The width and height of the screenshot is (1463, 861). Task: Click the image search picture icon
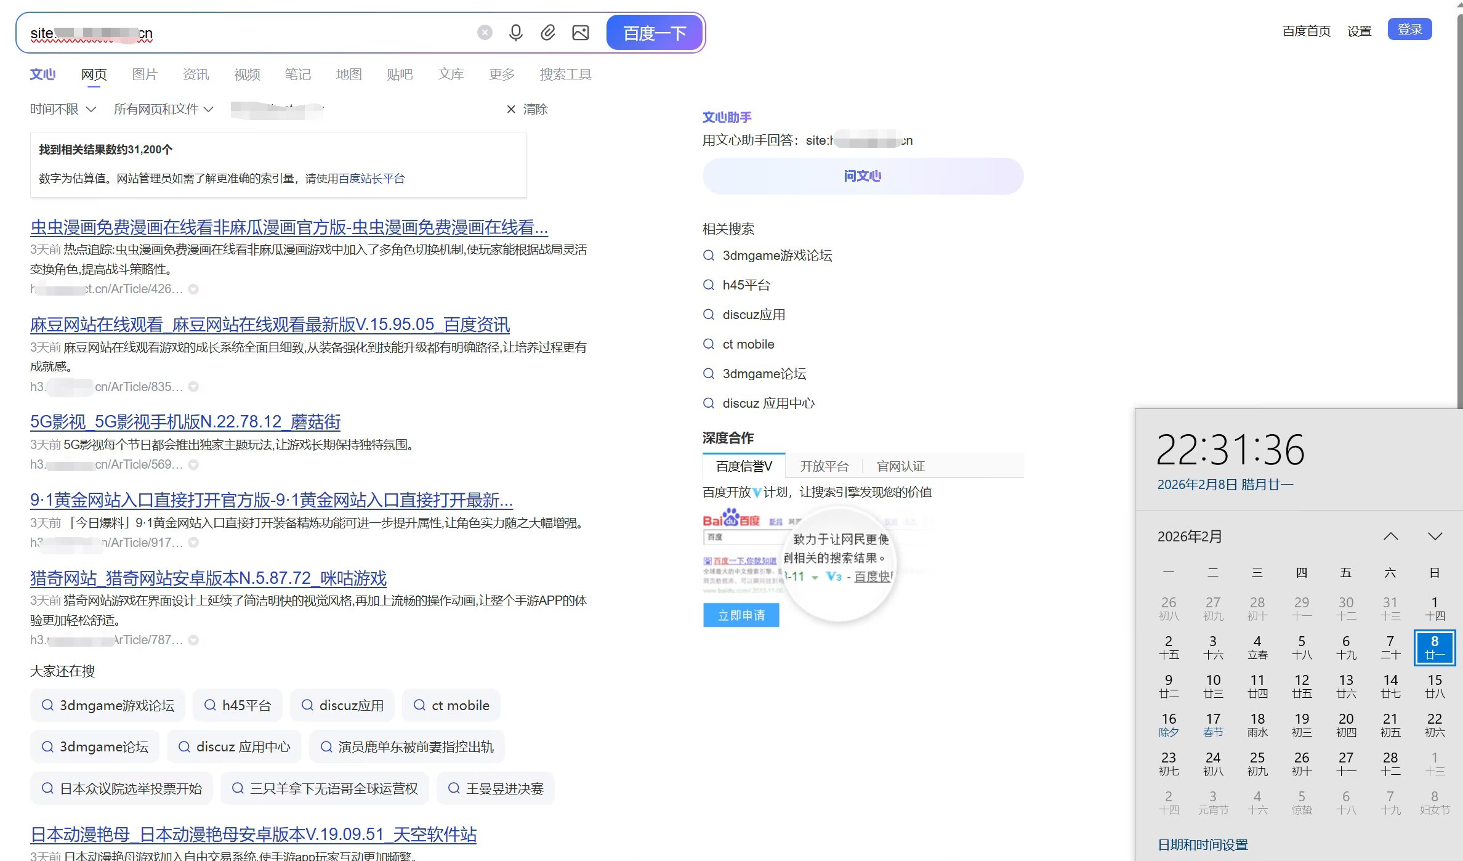[580, 33]
